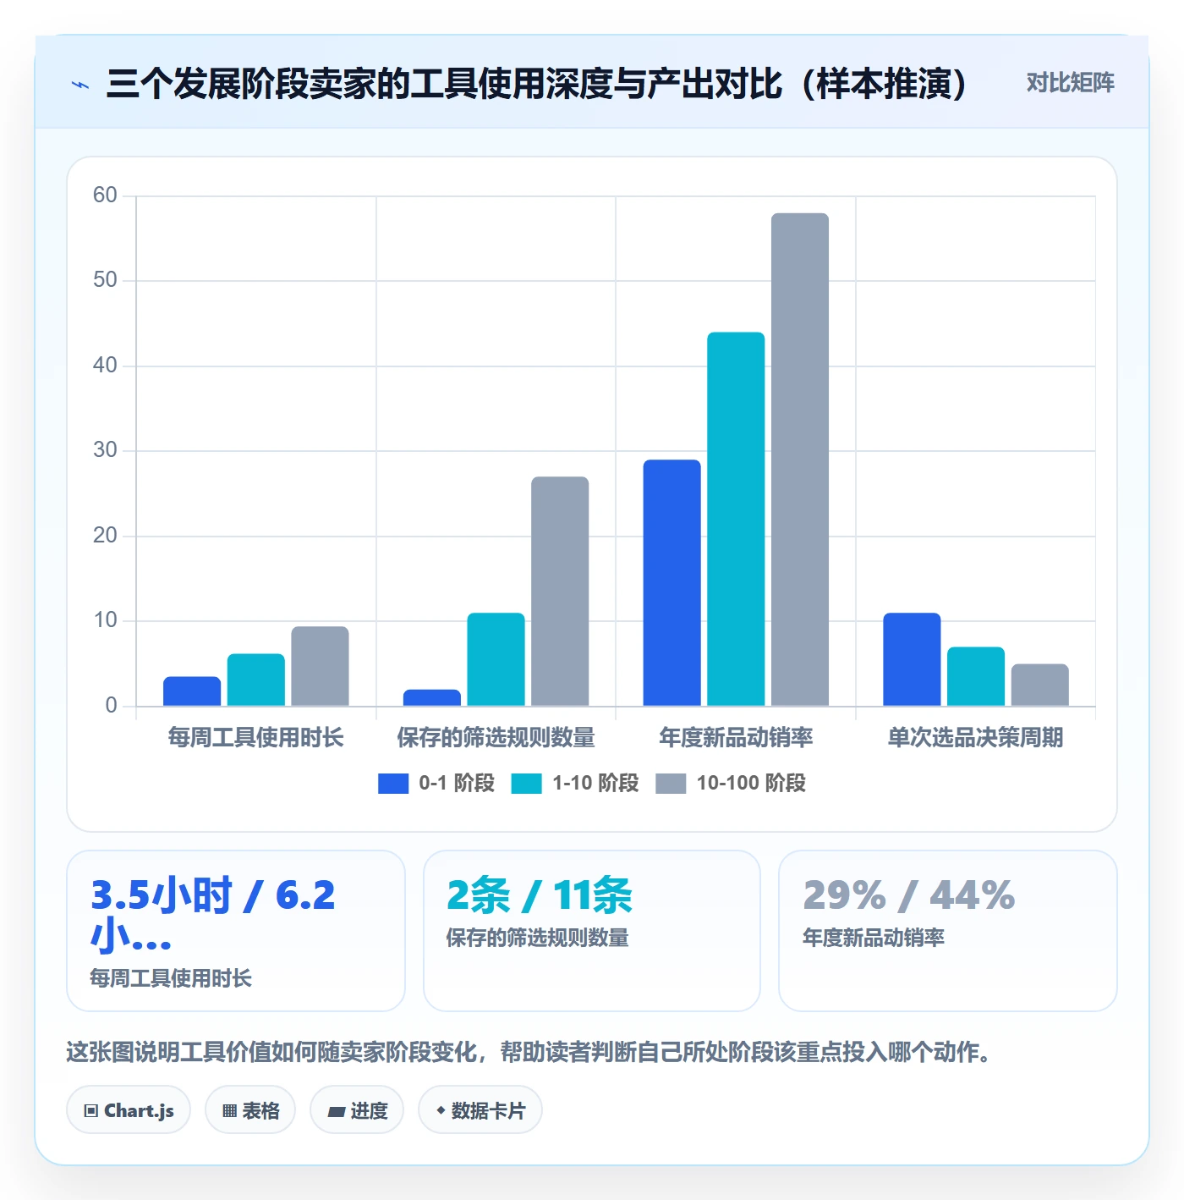The height and width of the screenshot is (1200, 1184).
Task: Click the 1-10 阶段 bar for 保存的筛选规则数量
Action: coord(496,659)
